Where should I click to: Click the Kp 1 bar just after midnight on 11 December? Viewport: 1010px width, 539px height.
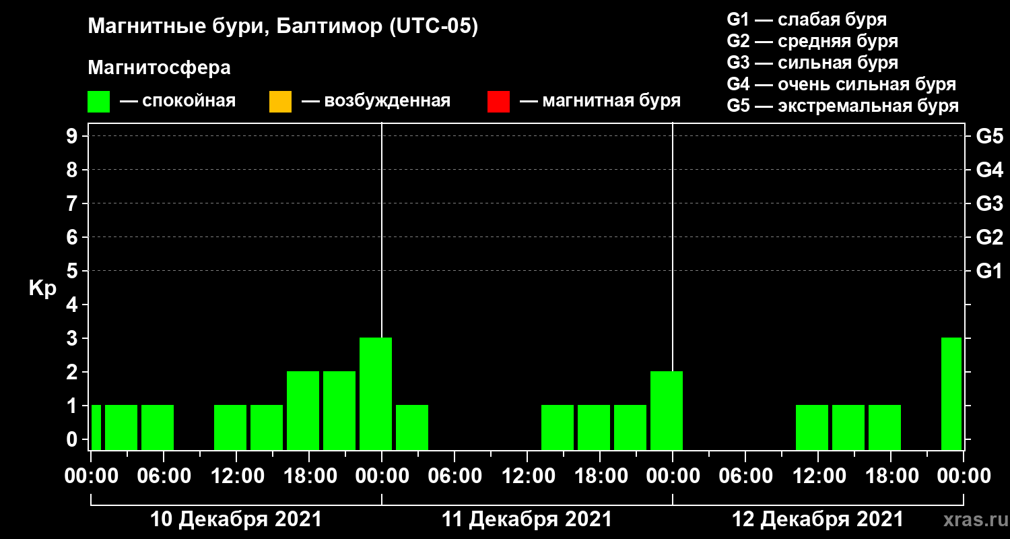pyautogui.click(x=412, y=427)
